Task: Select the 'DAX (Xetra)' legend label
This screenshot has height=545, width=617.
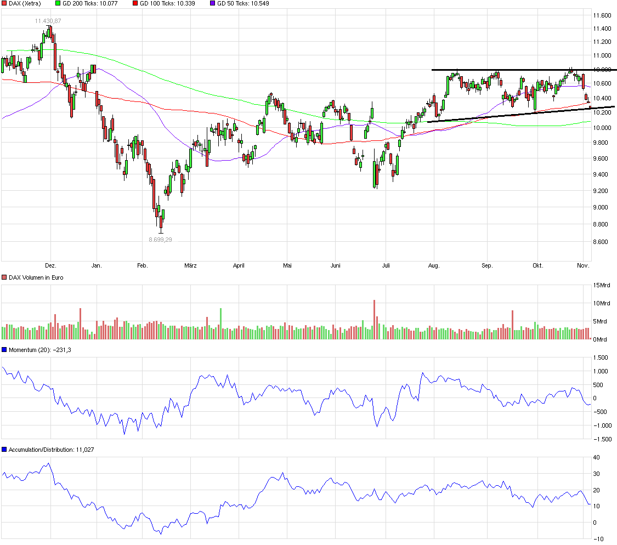Action: tap(25, 3)
